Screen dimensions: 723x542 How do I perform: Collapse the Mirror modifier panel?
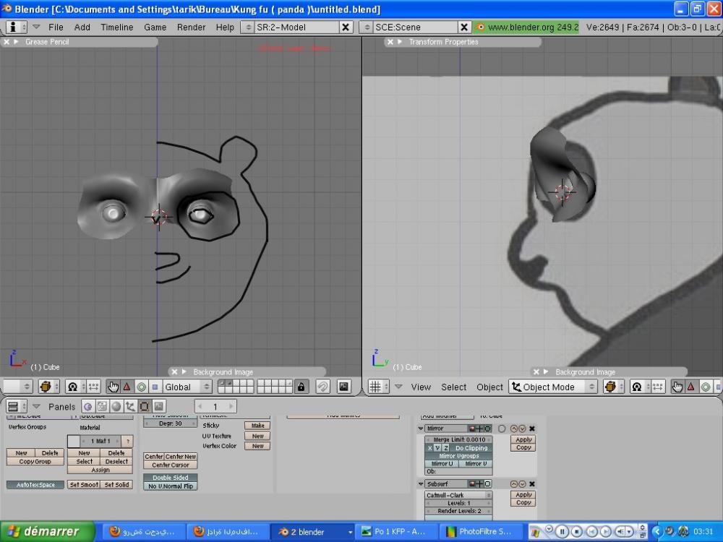coord(421,429)
